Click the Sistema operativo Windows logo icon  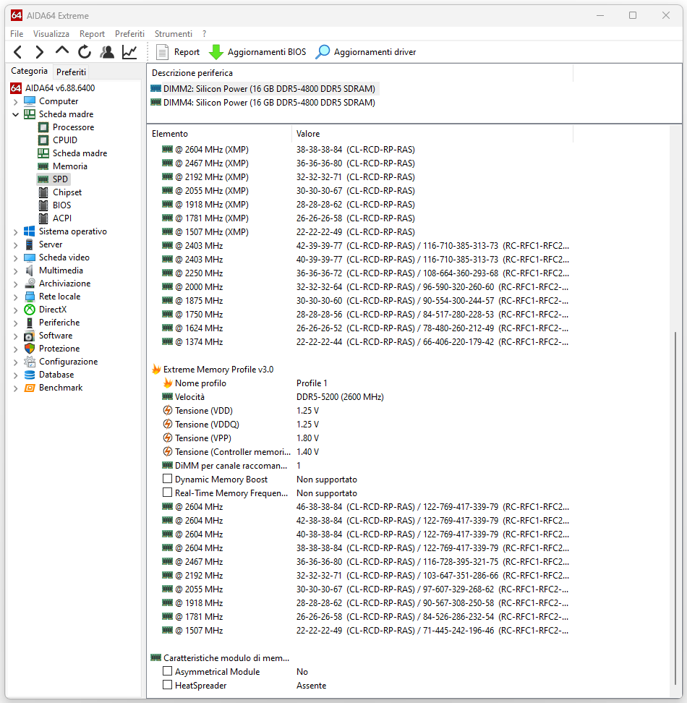30,231
